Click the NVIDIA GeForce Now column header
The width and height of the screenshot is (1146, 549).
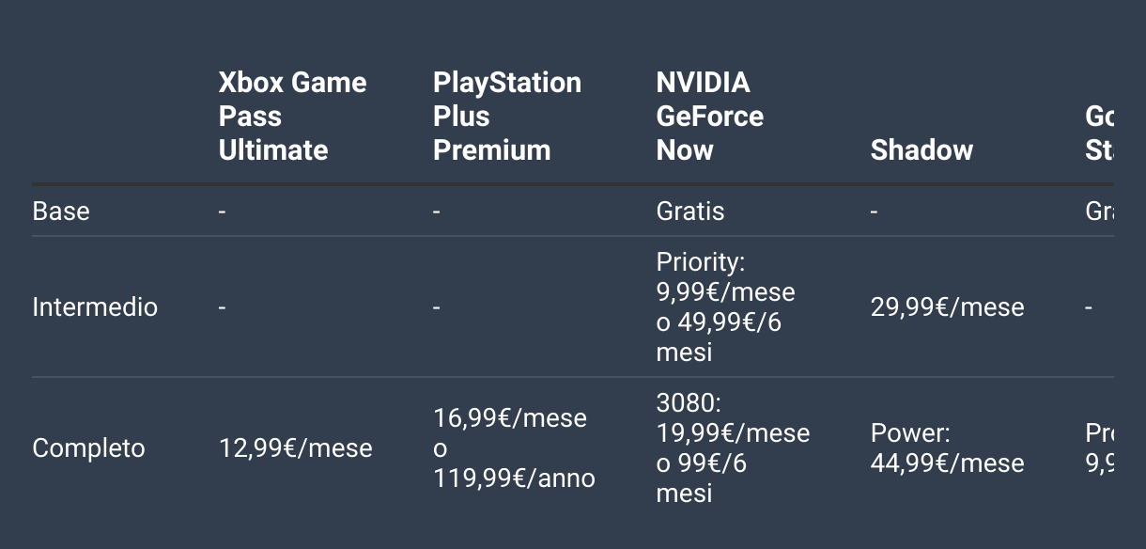point(710,117)
